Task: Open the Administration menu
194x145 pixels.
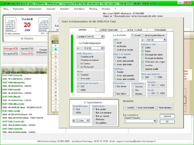Action: coord(35,9)
